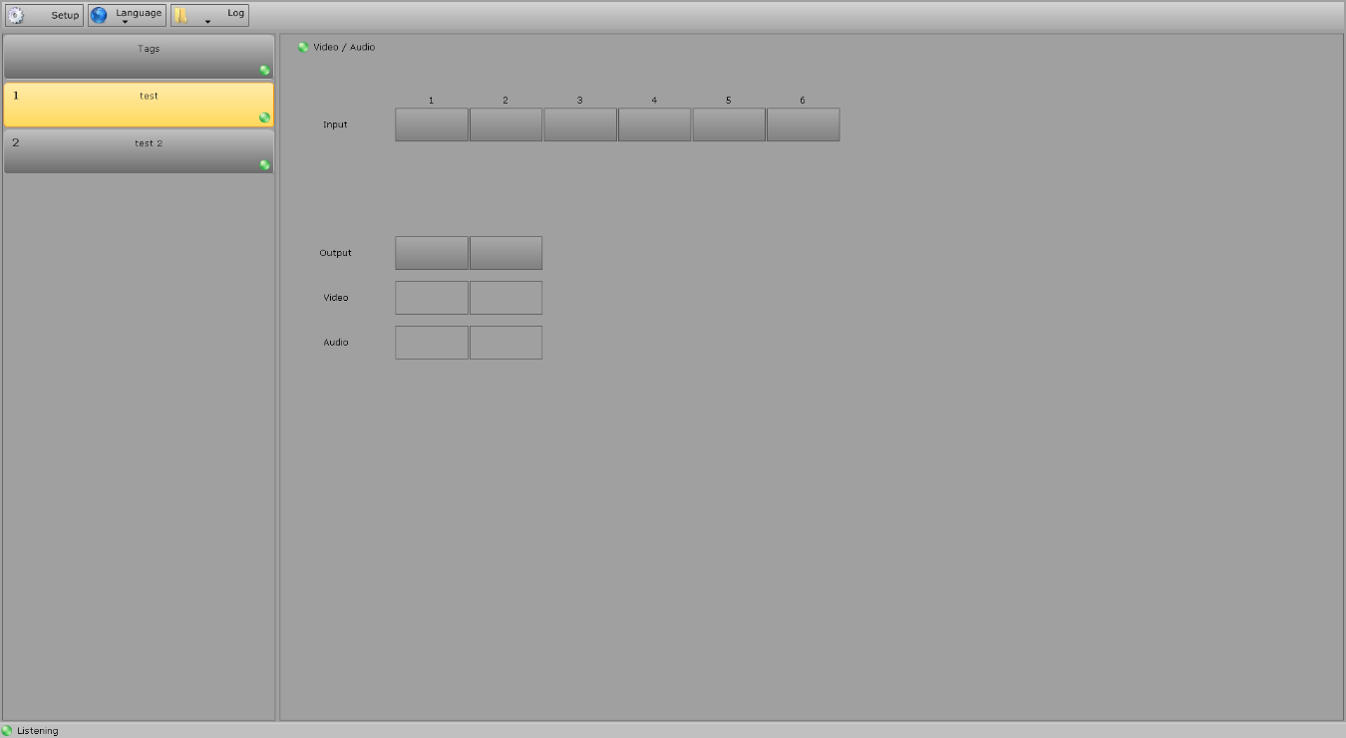Click the Audio row label
Image resolution: width=1346 pixels, height=738 pixels.
tap(335, 343)
